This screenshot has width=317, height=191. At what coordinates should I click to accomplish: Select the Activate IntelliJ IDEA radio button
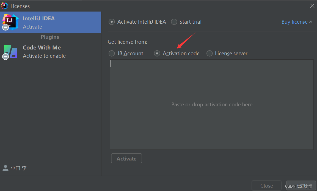point(112,22)
